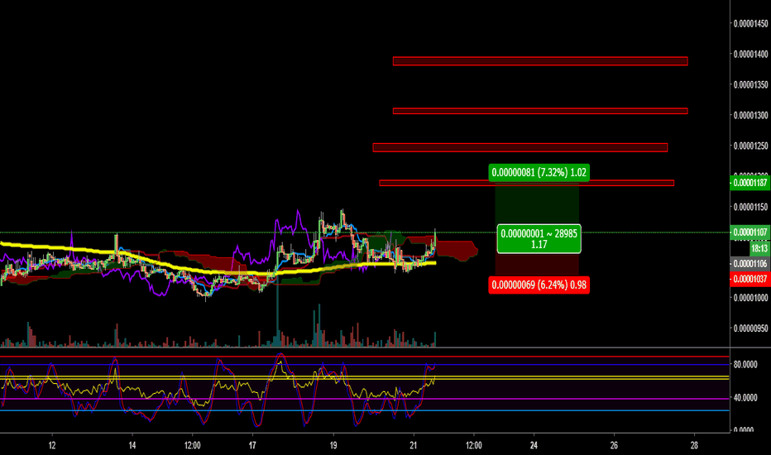
Task: Click date 12 on the time axis
Action: pyautogui.click(x=52, y=445)
